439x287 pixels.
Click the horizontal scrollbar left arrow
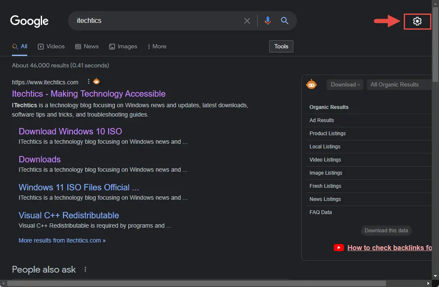point(3,283)
